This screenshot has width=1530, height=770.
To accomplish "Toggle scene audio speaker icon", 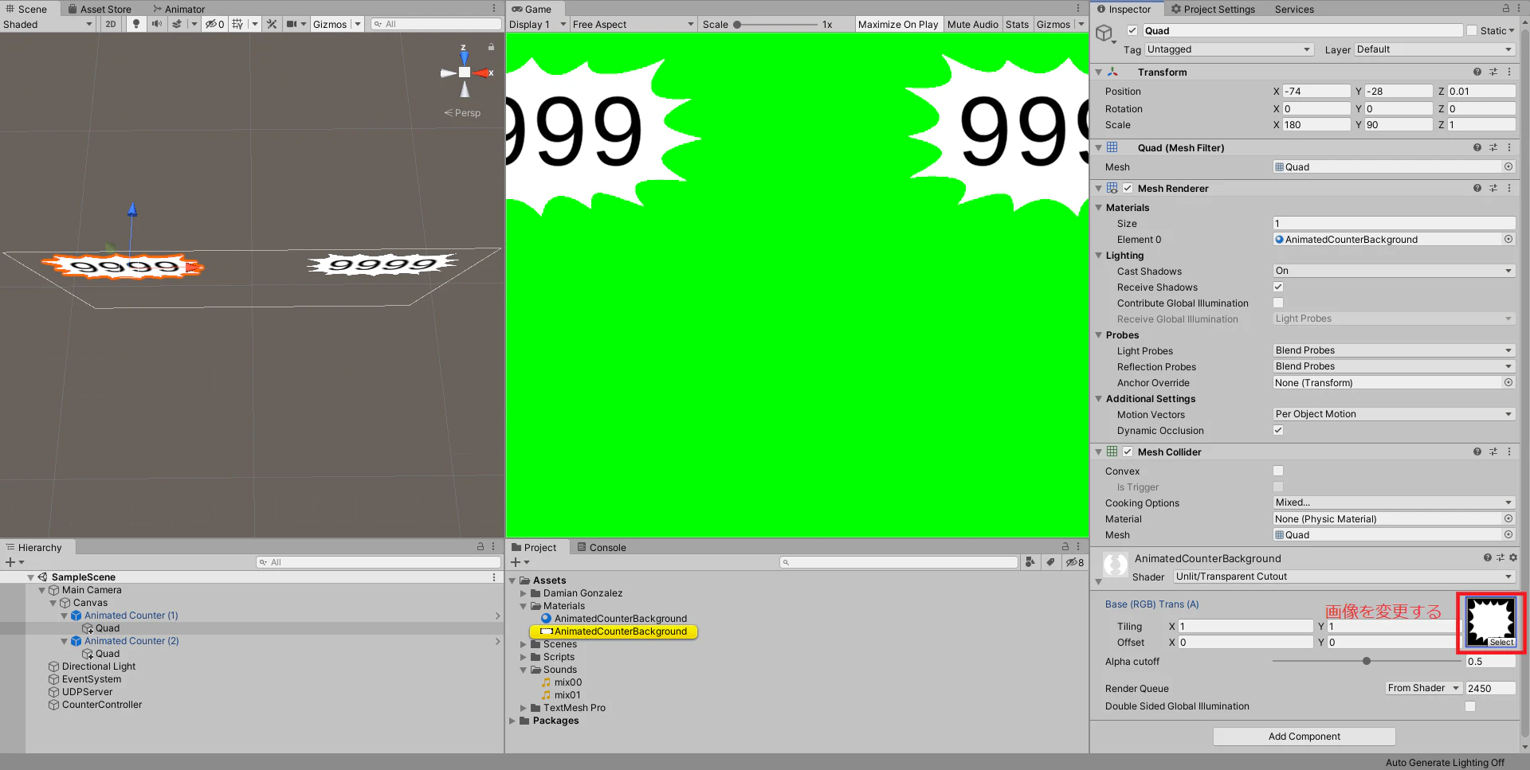I will click(156, 24).
